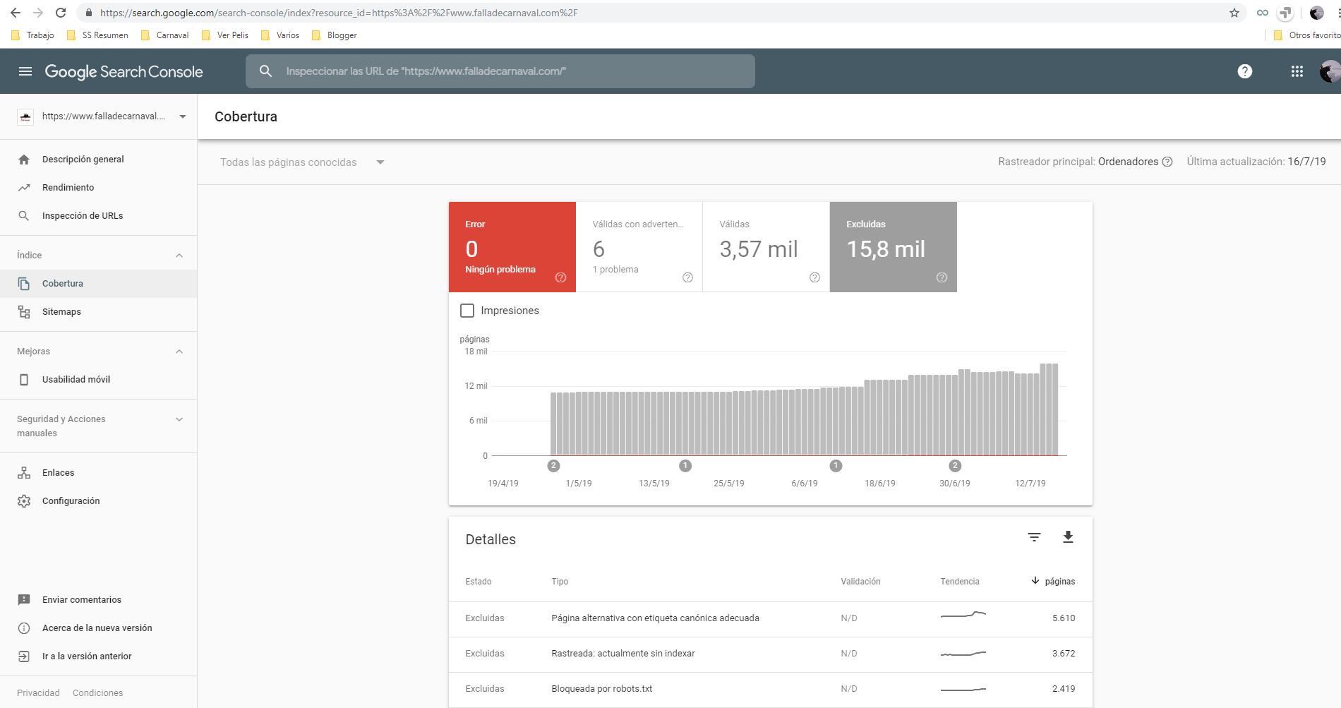
Task: Download the Detalles table data
Action: (x=1068, y=537)
